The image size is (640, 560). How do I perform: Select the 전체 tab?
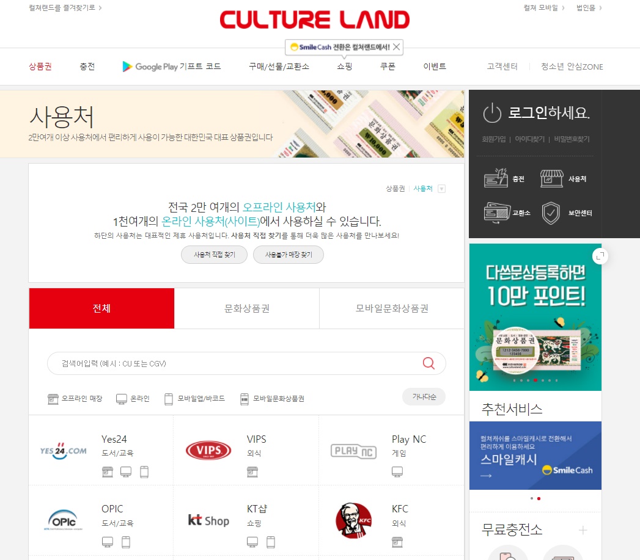101,308
